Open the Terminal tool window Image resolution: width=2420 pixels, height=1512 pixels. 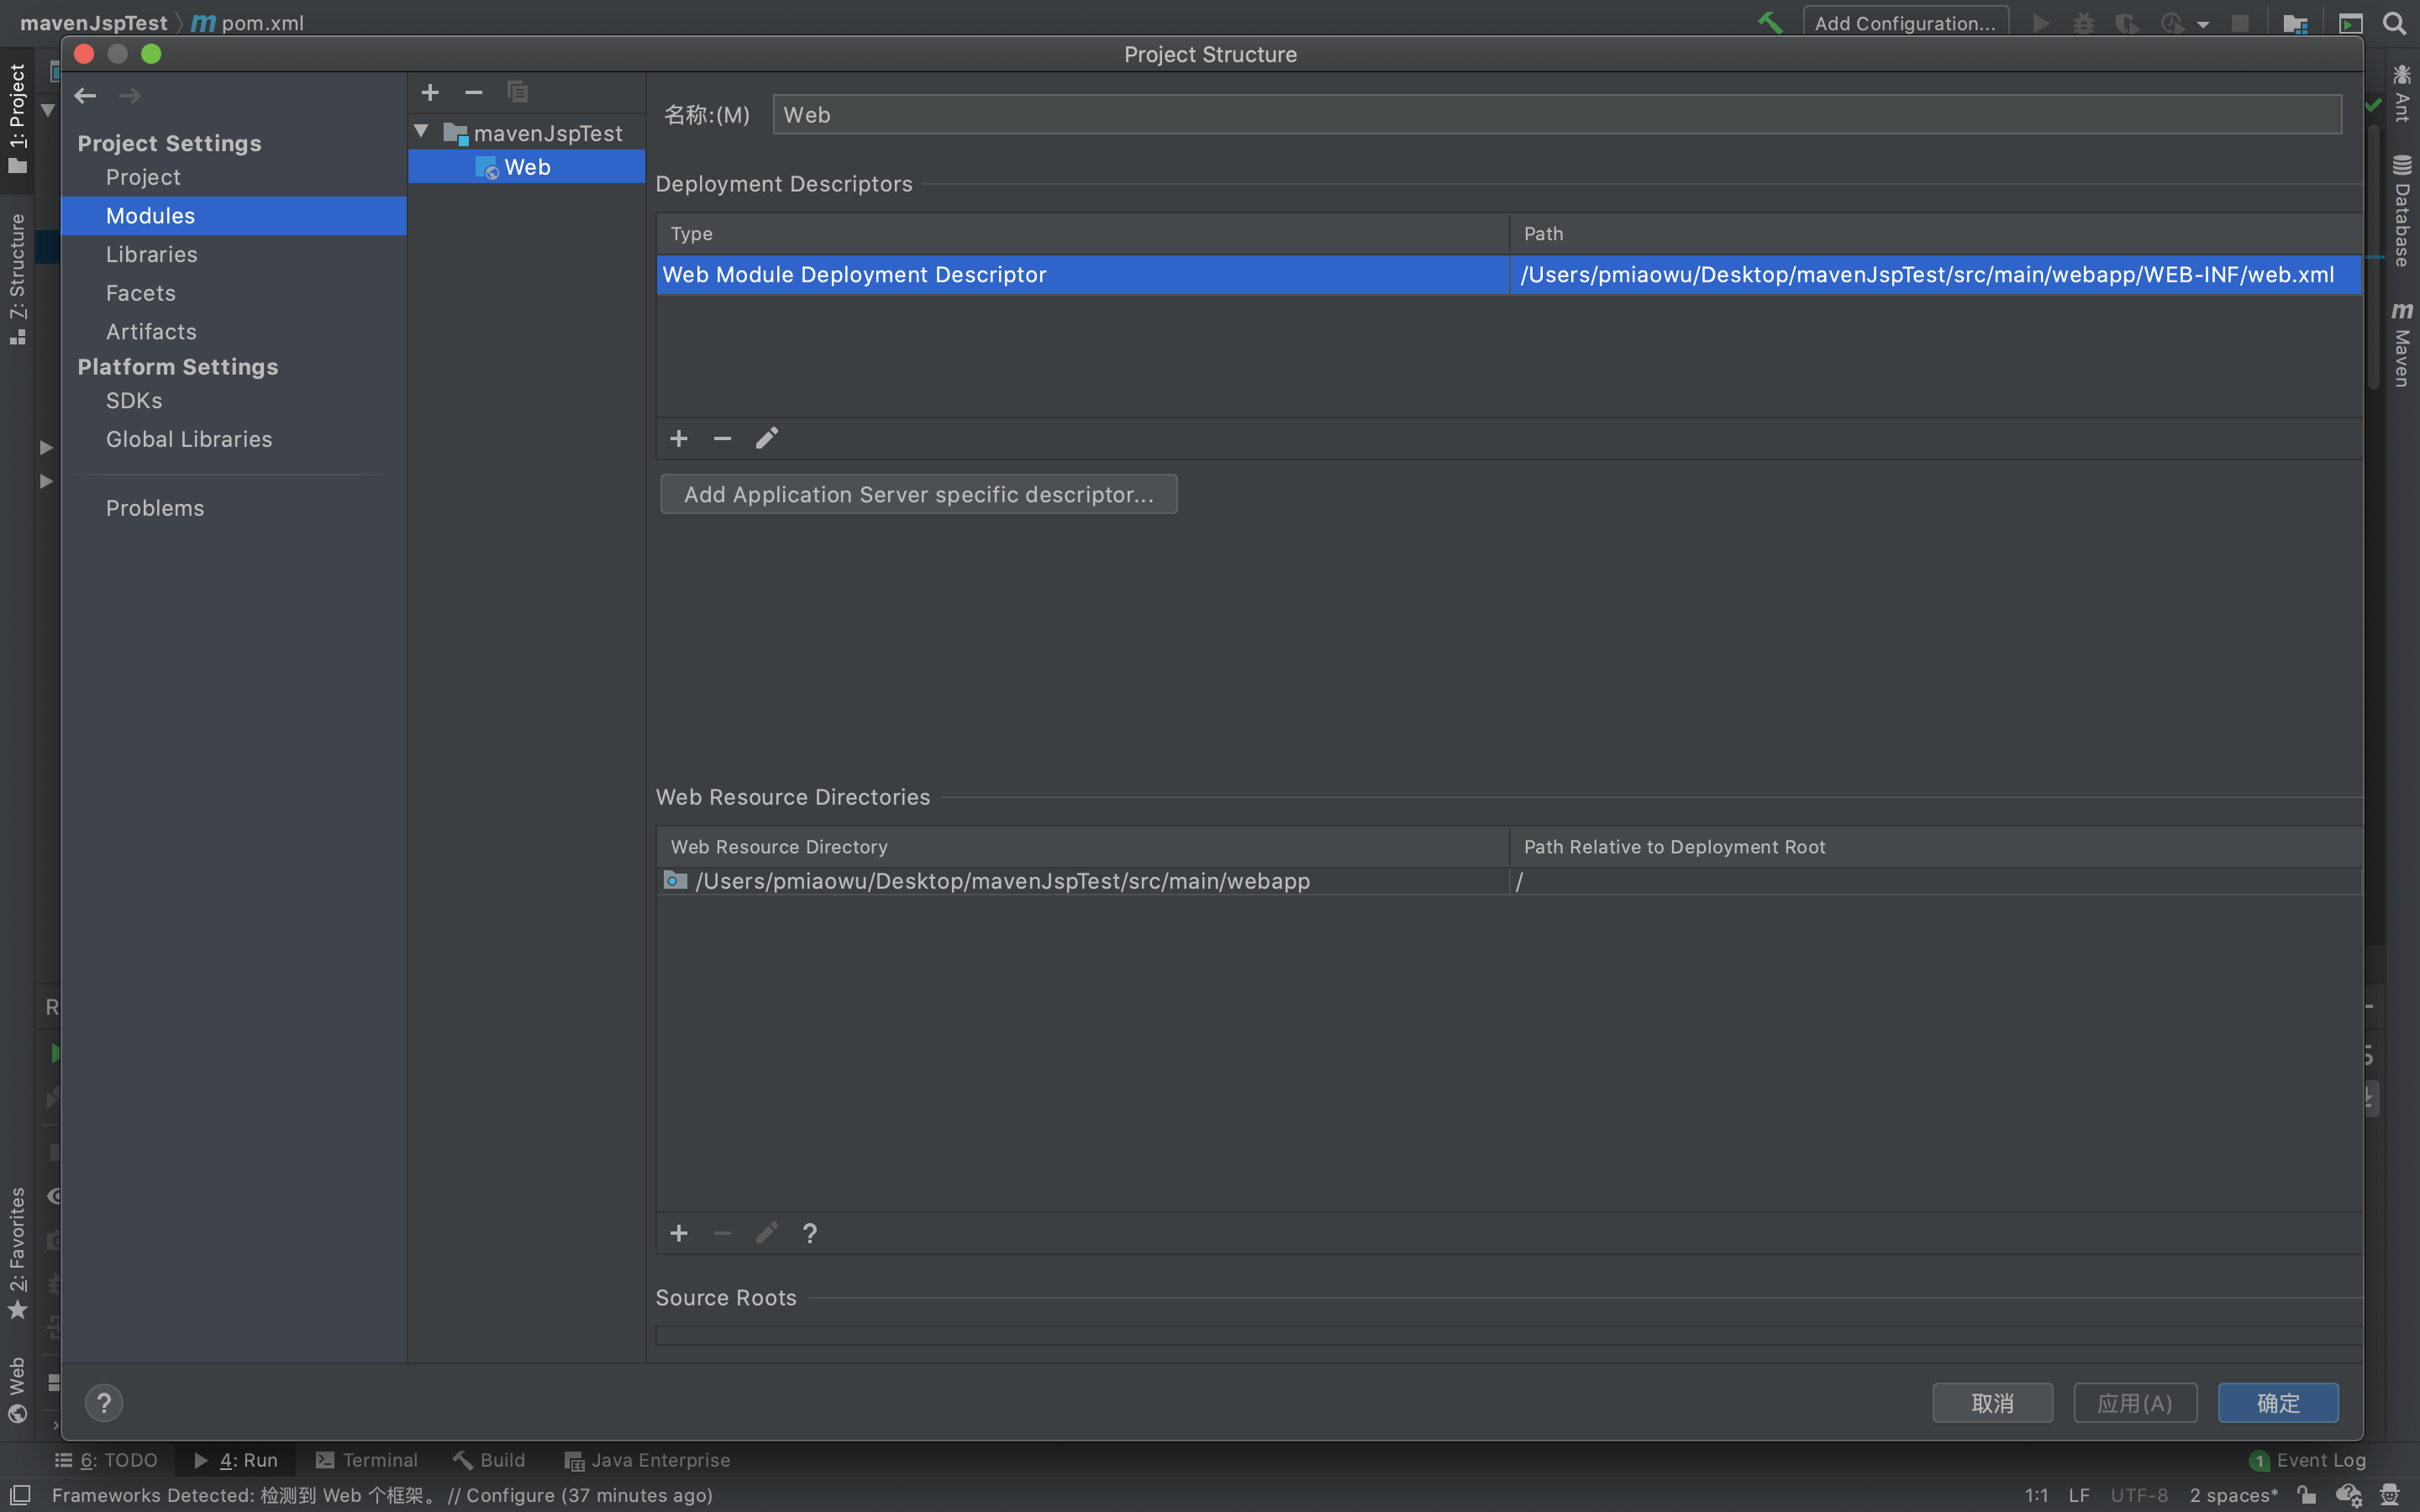tap(366, 1460)
